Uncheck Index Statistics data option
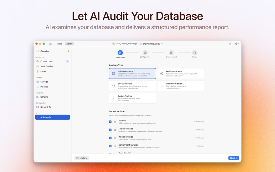This screenshot has width=275, height=172. point(110,138)
